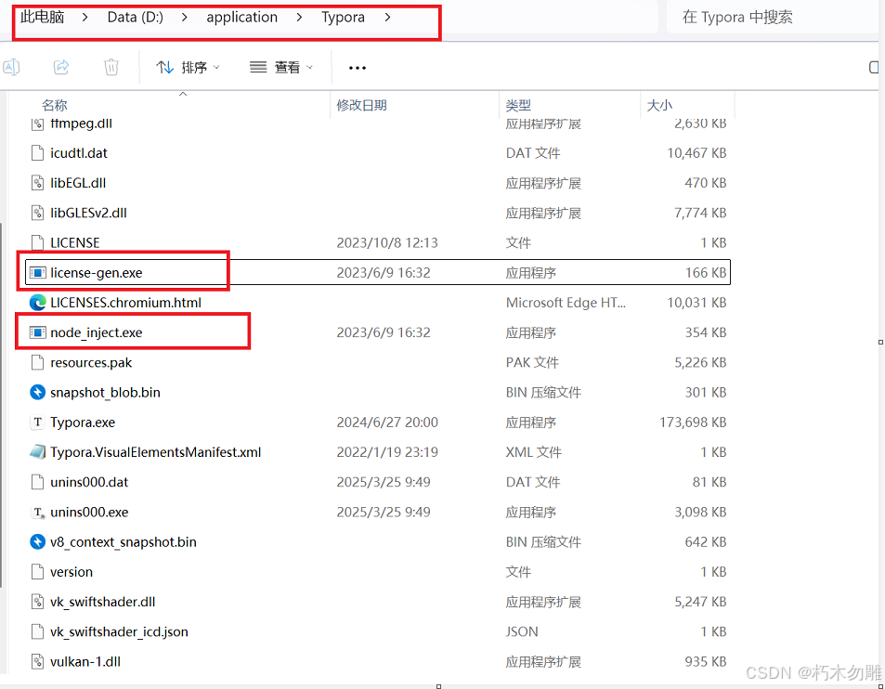Screen dimensions: 885x689
Task: Select the v8_context_snapshot.bin archive icon
Action: 37,541
